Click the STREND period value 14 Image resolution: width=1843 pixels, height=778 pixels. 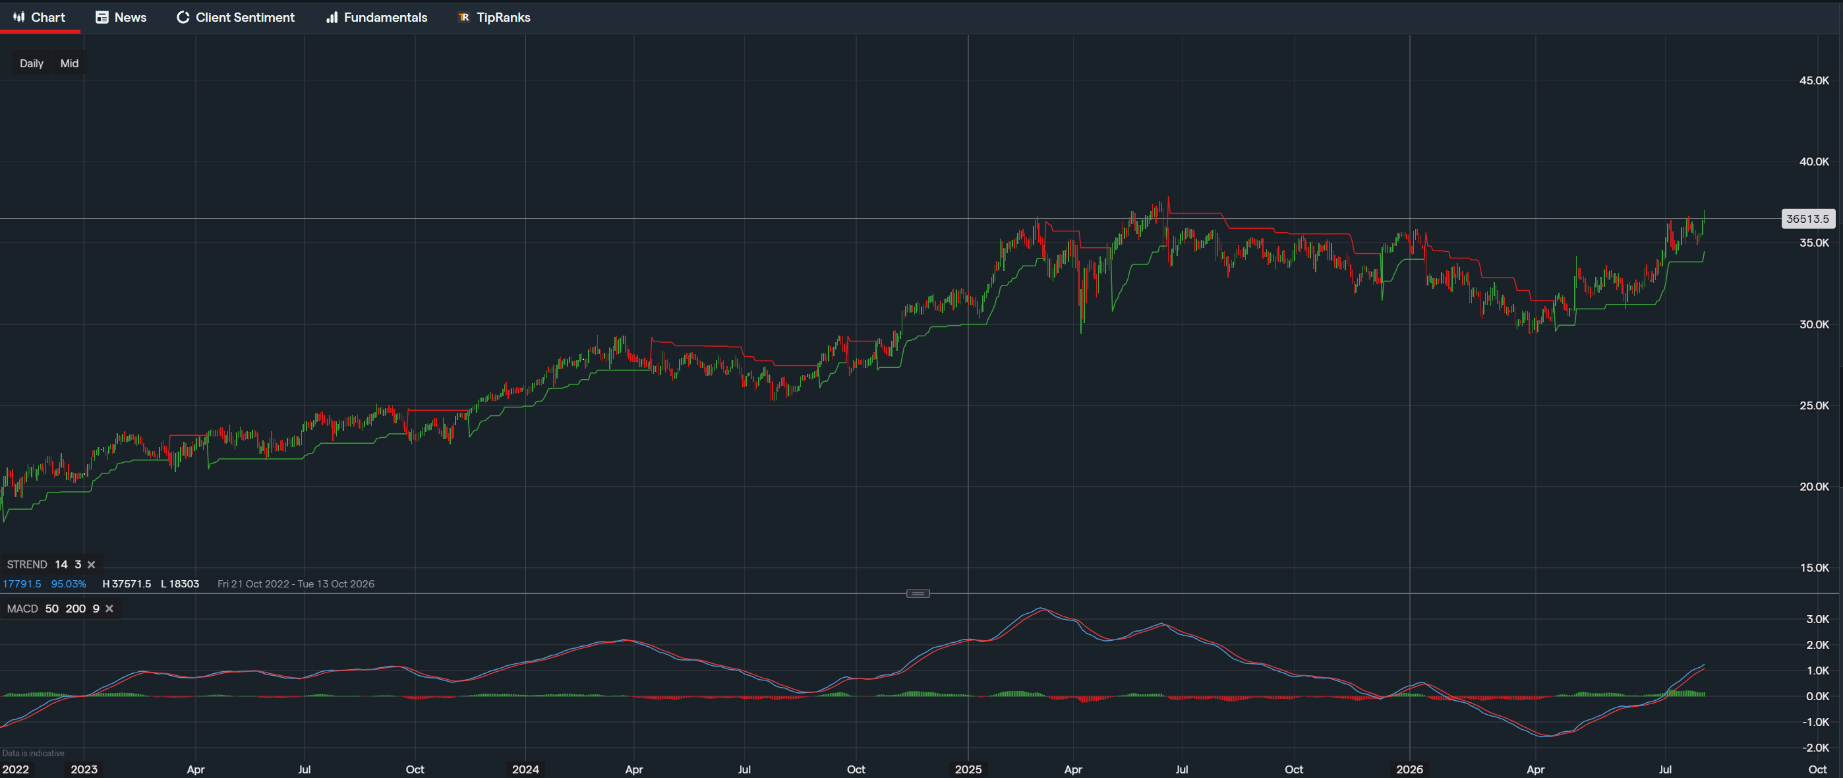61,565
